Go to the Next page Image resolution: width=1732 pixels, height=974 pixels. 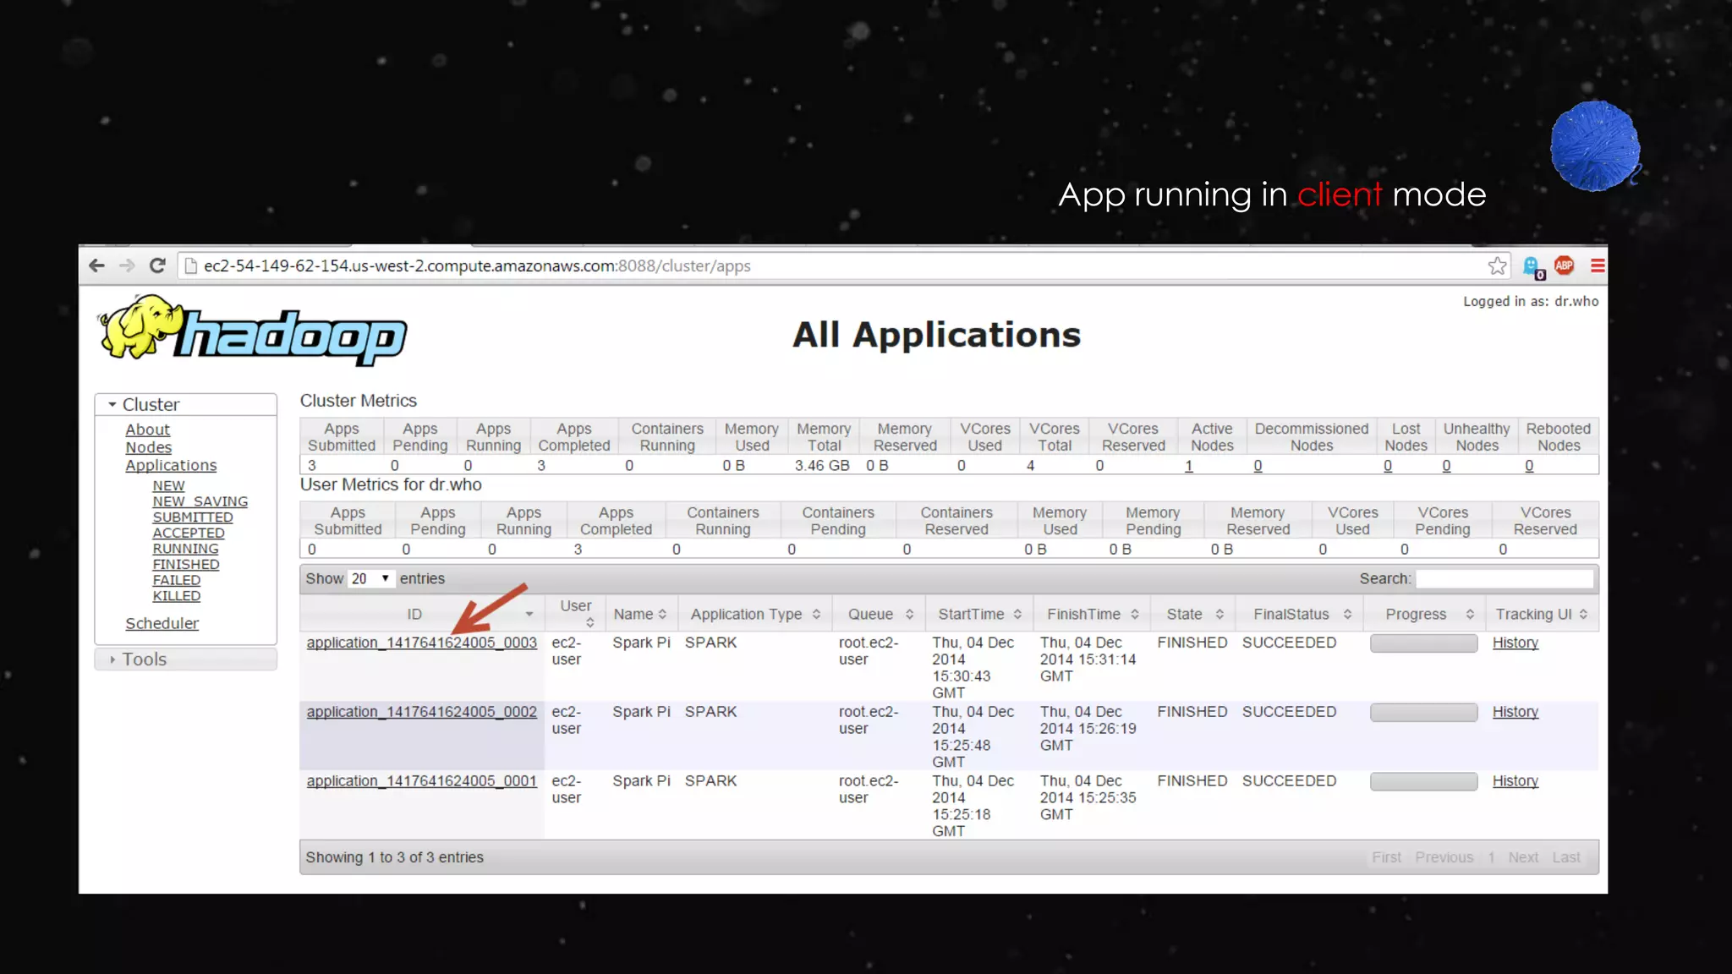(1523, 857)
